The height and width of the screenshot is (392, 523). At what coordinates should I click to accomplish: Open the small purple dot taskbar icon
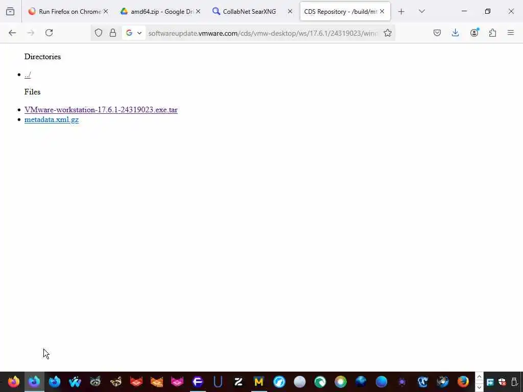[401, 382]
